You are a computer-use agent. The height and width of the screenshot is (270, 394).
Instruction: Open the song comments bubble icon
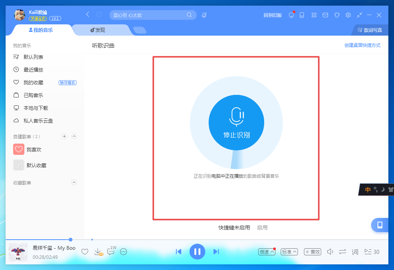(x=111, y=252)
